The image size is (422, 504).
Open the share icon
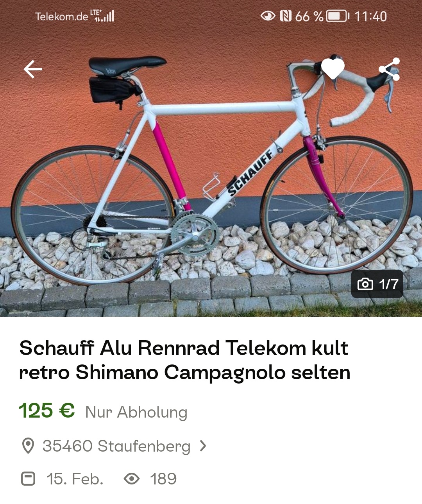389,69
